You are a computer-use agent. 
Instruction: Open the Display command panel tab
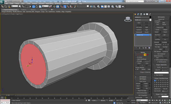point(147,14)
